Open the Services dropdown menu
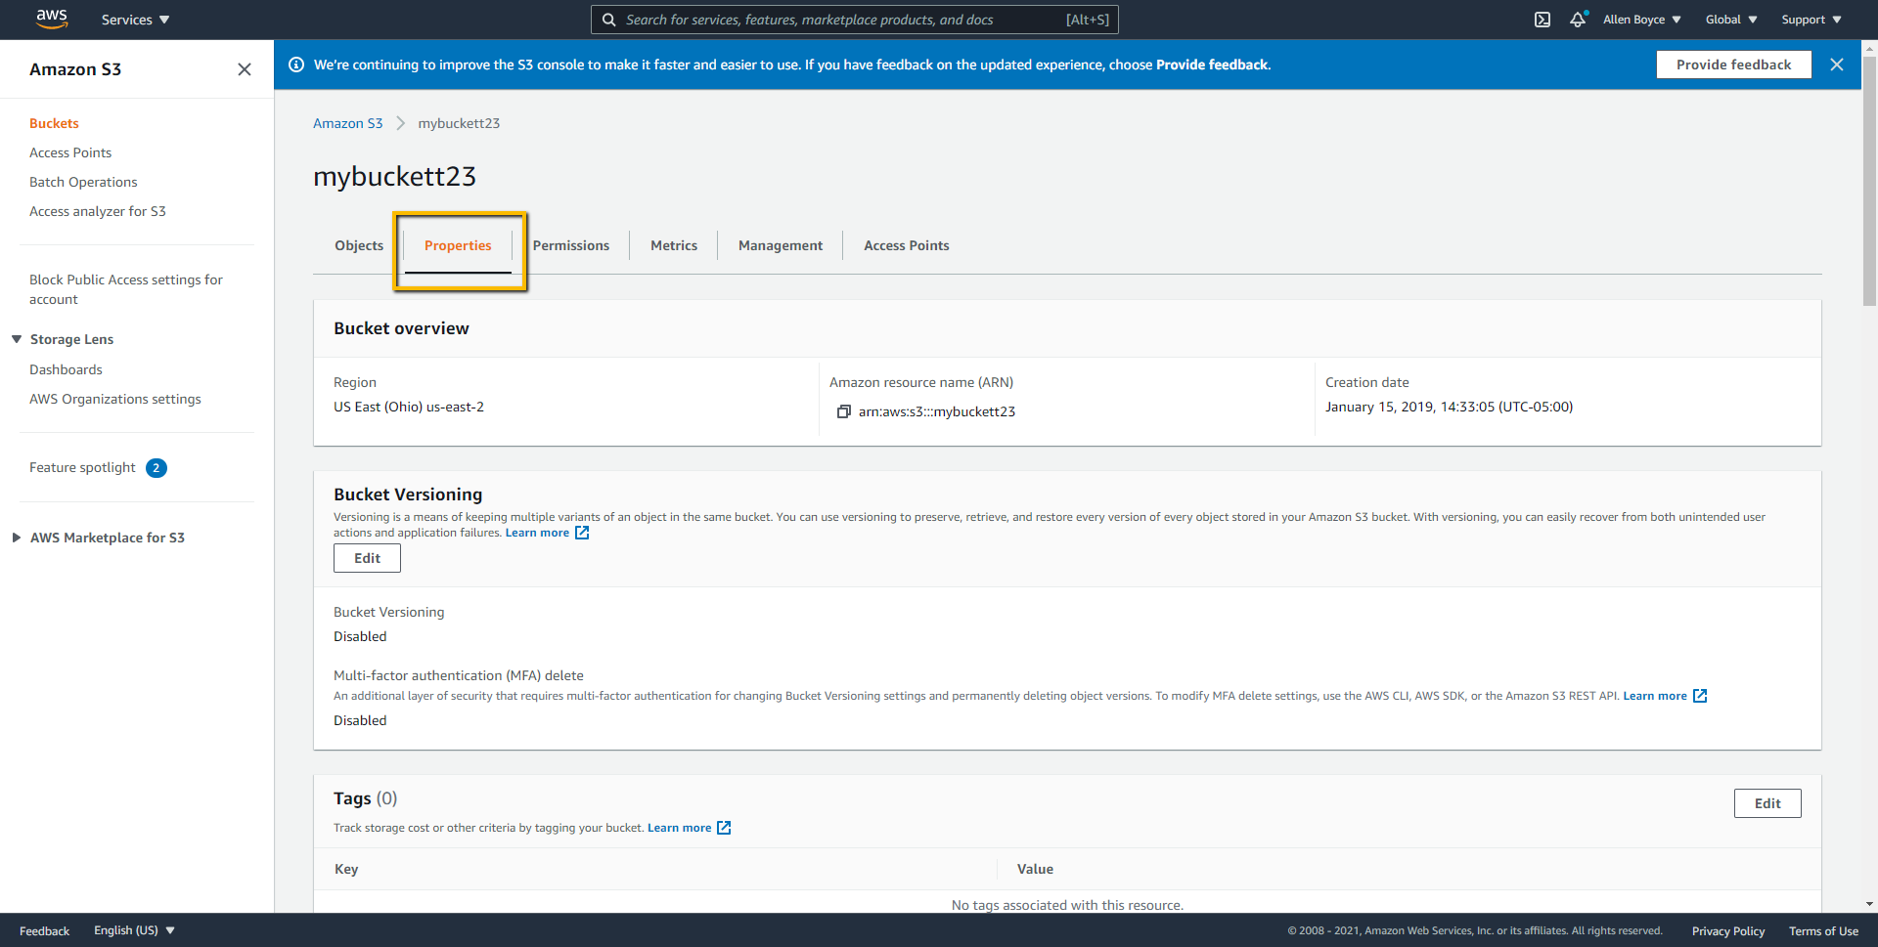 [135, 20]
